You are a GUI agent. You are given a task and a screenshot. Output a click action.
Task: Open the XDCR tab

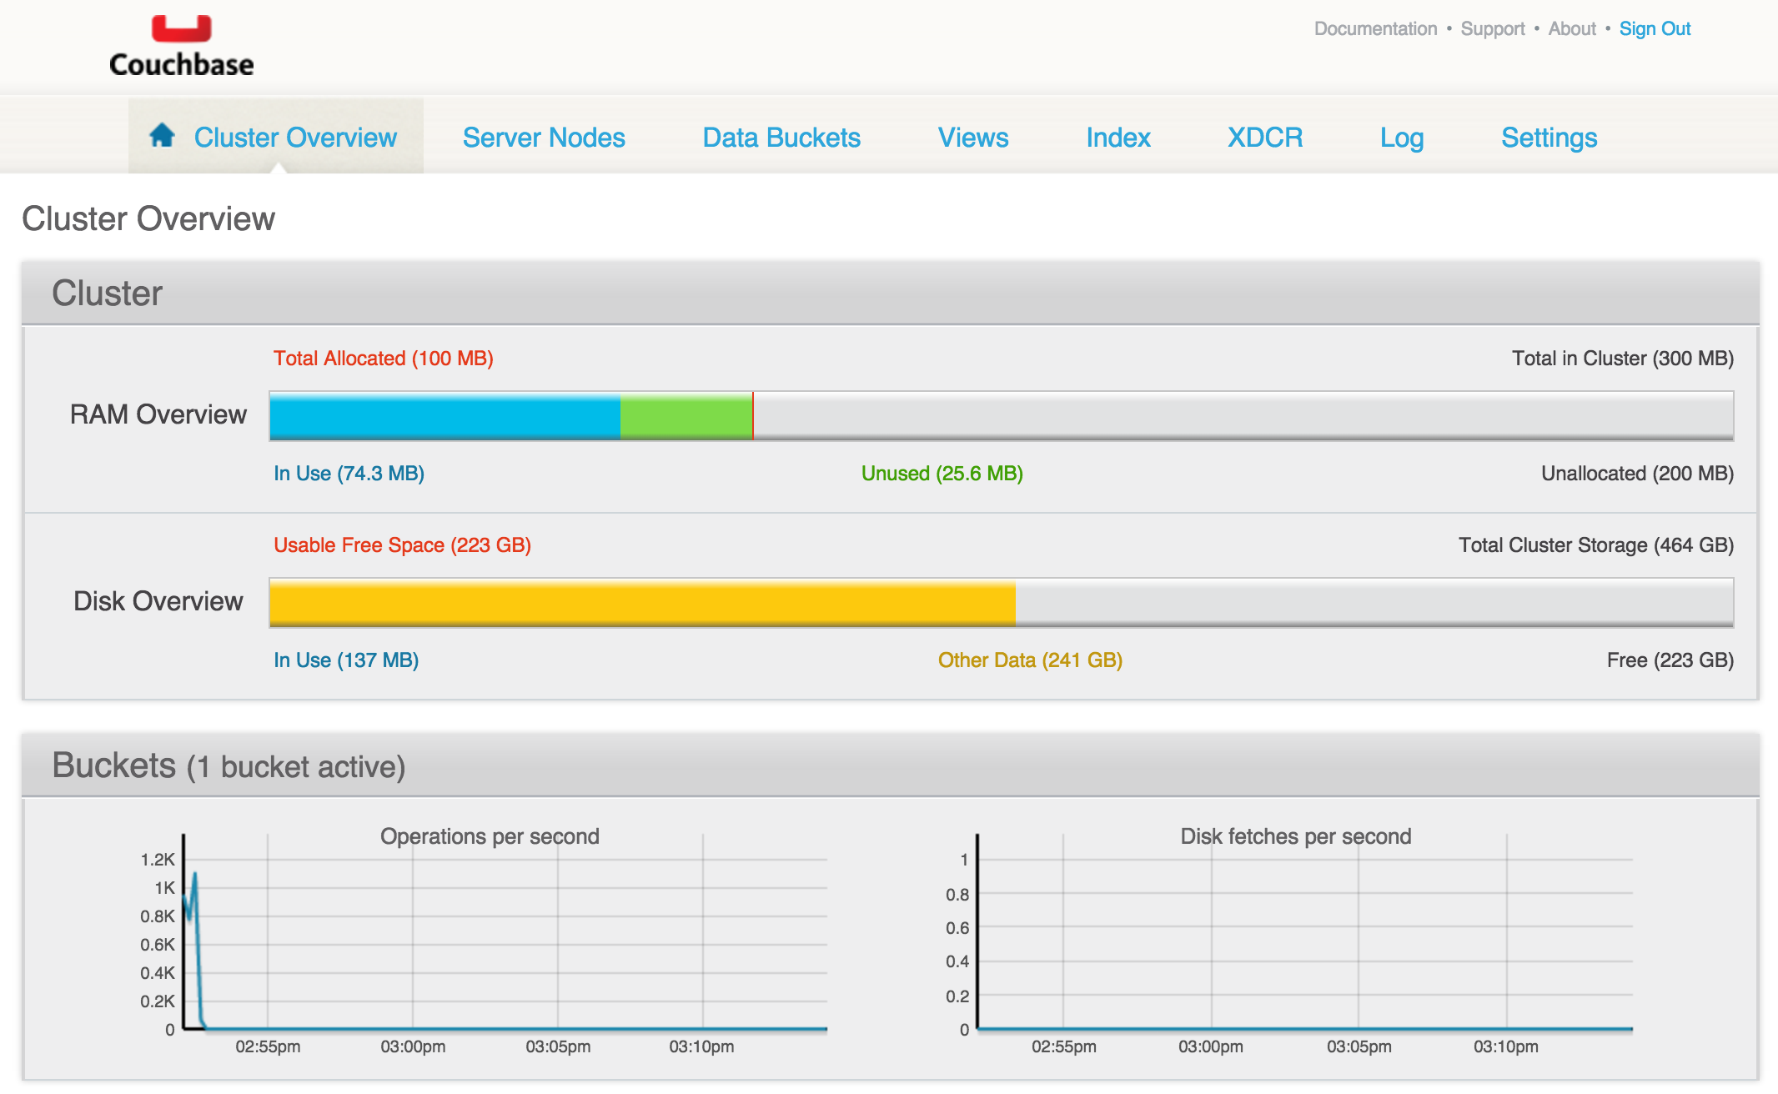pyautogui.click(x=1263, y=137)
